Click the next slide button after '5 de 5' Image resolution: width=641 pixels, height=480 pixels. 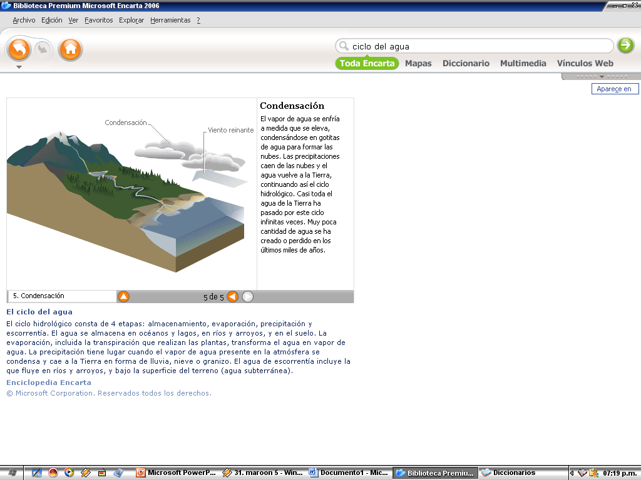tap(248, 296)
